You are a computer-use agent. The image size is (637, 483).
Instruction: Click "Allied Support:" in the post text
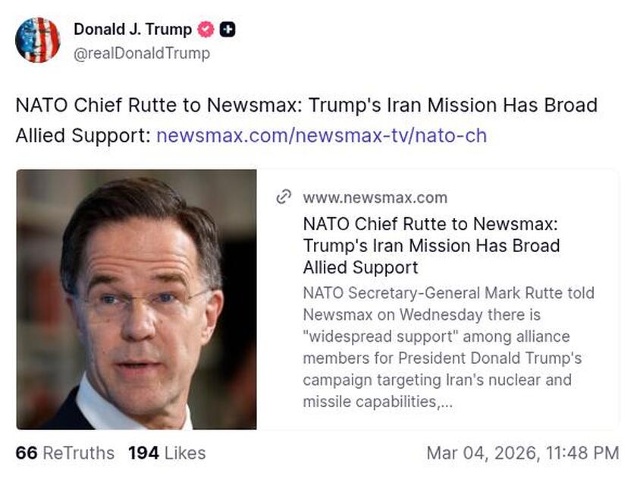coord(82,136)
